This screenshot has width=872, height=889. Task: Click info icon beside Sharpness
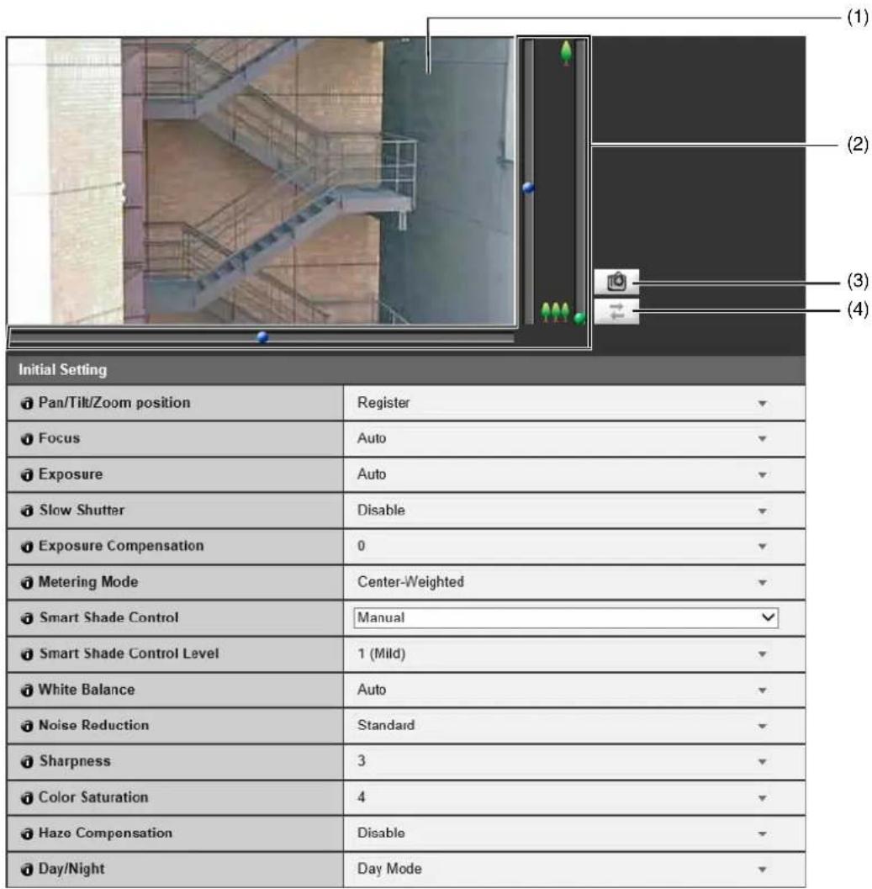pyautogui.click(x=27, y=761)
